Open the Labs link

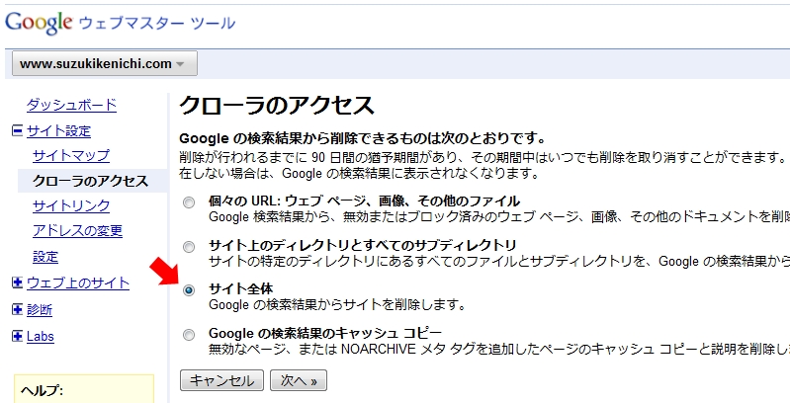click(x=41, y=336)
